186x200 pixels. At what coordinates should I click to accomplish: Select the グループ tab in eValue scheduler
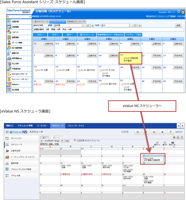[56, 138]
